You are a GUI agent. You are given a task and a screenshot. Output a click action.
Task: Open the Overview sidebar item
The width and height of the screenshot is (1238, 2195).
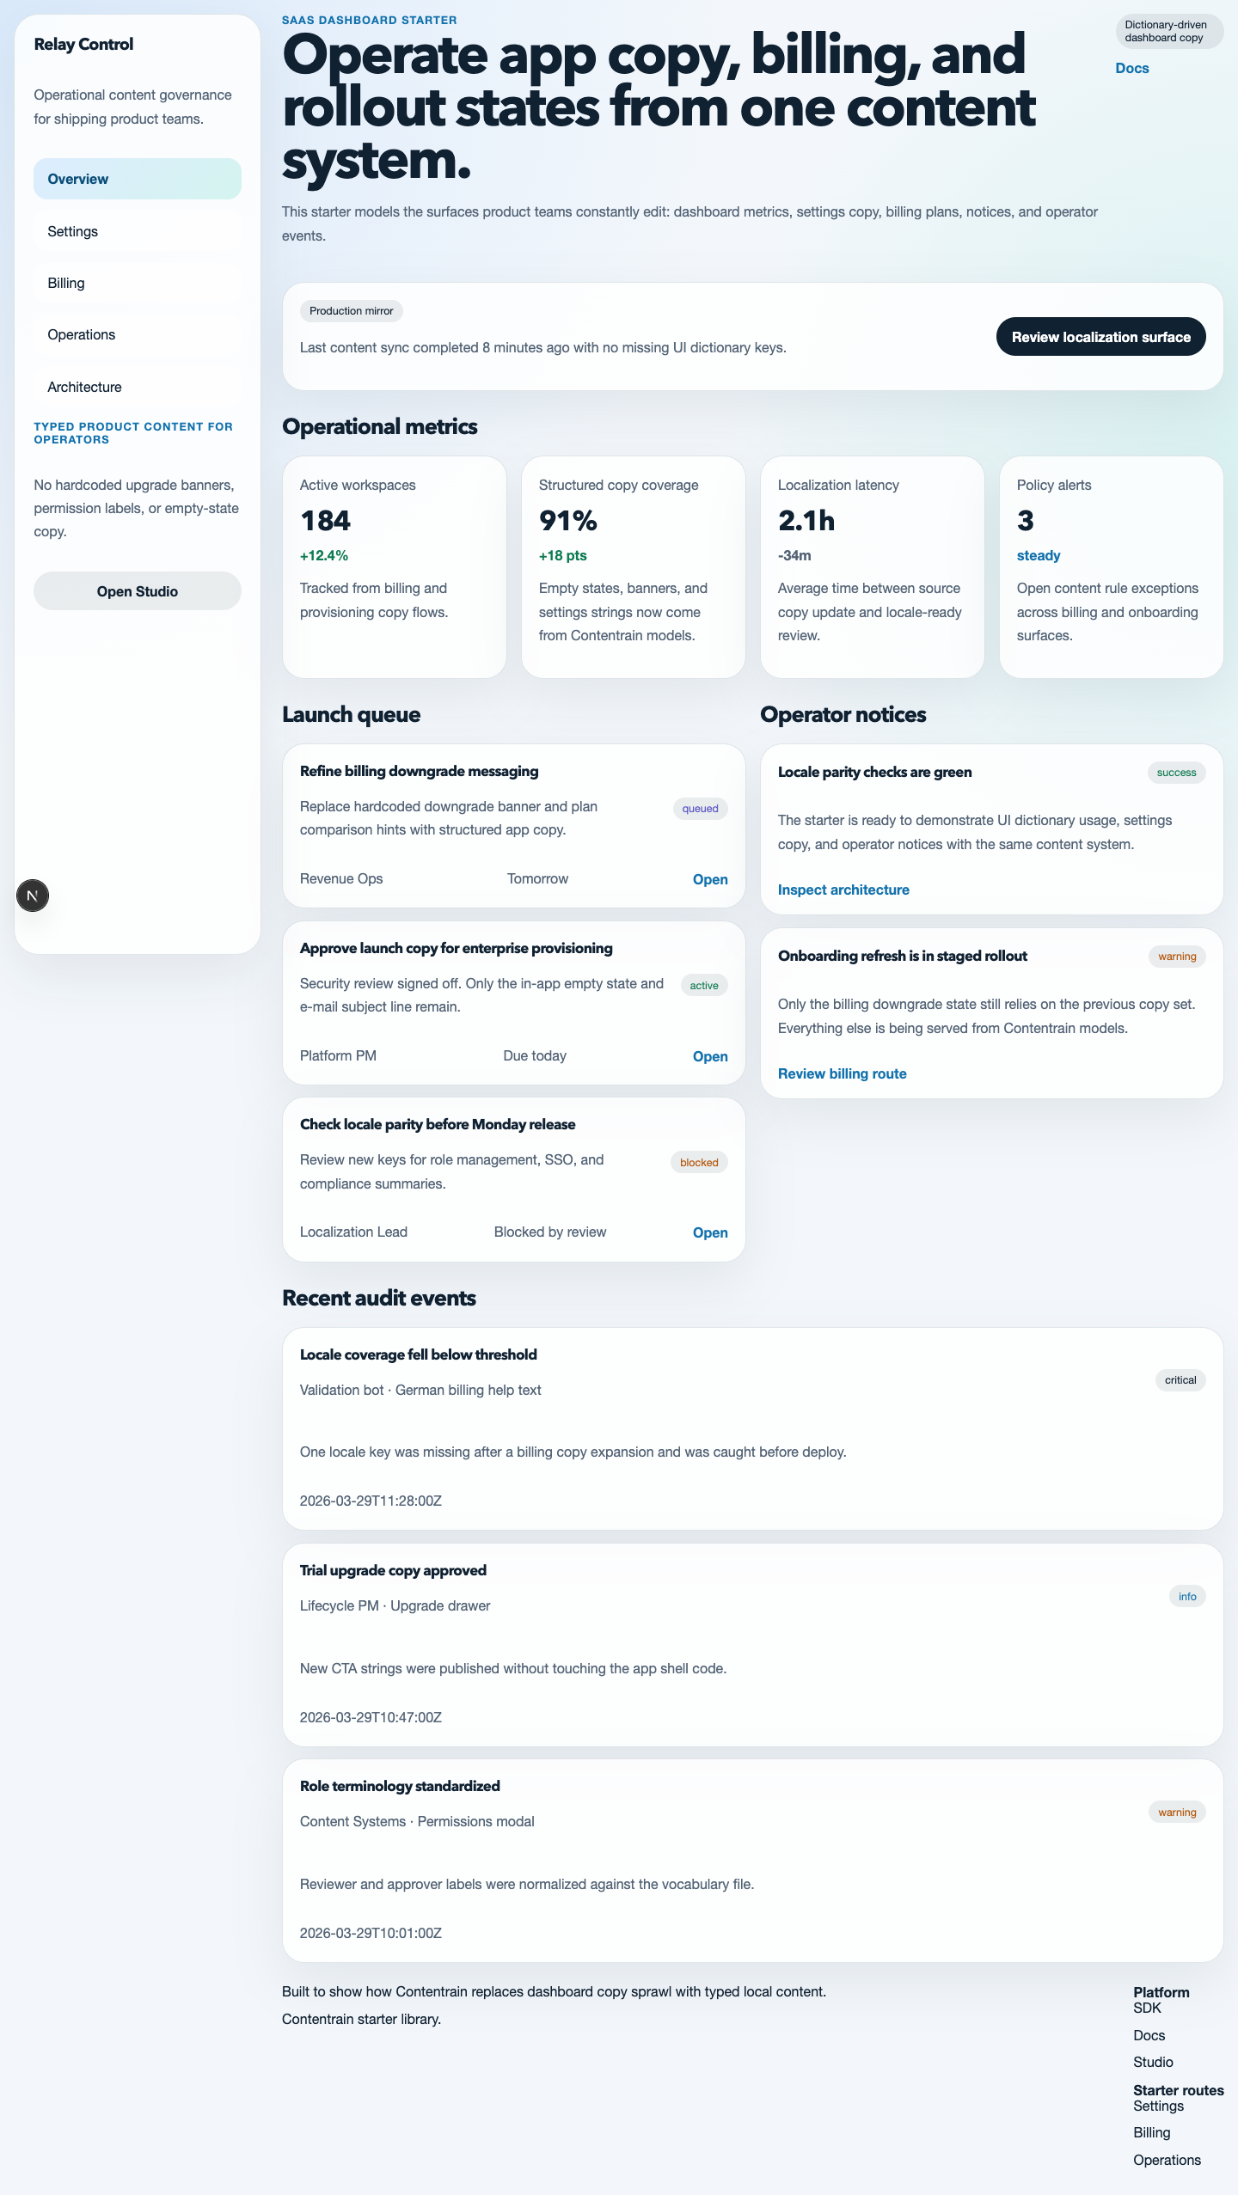tap(138, 179)
